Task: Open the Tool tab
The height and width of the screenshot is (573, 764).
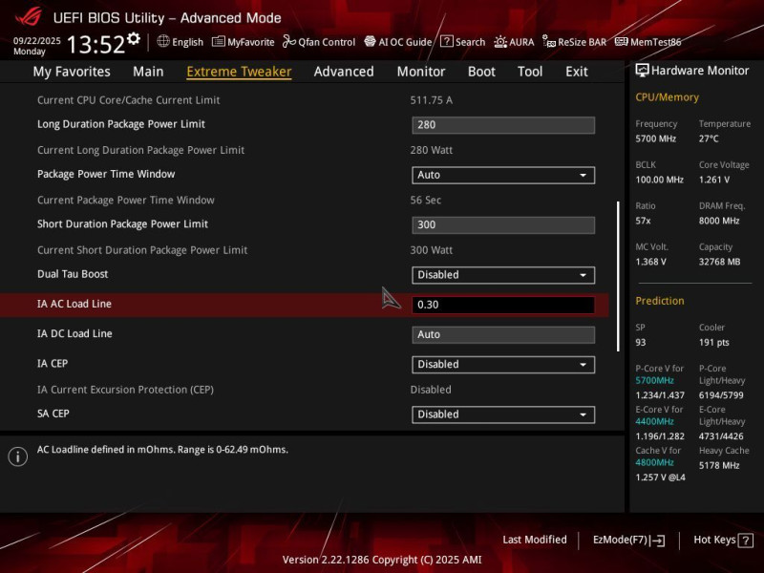Action: coord(530,72)
